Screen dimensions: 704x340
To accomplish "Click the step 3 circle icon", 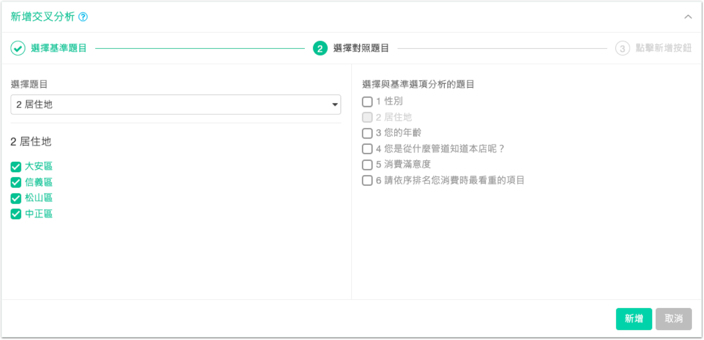I will (x=622, y=48).
